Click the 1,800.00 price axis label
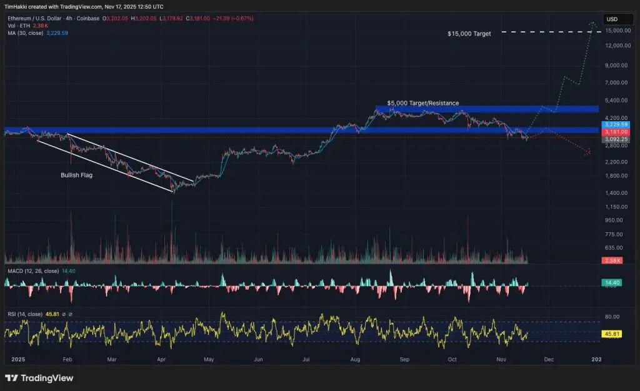The width and height of the screenshot is (640, 391). (x=616, y=176)
